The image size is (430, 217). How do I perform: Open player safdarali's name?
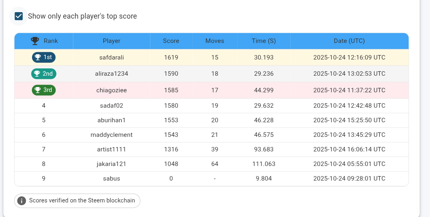(111, 57)
